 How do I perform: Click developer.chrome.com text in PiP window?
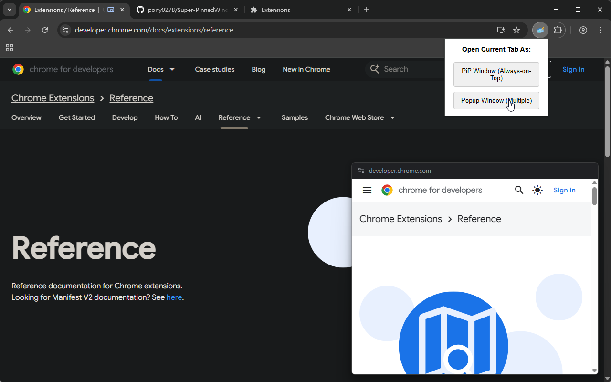400,170
